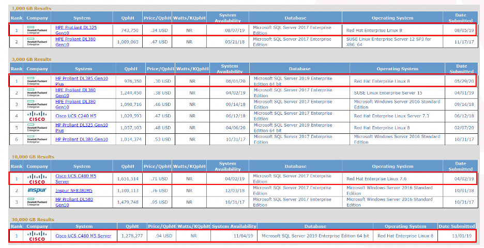Open the HP Proliant DL580 Gen10 link

pos(74,203)
